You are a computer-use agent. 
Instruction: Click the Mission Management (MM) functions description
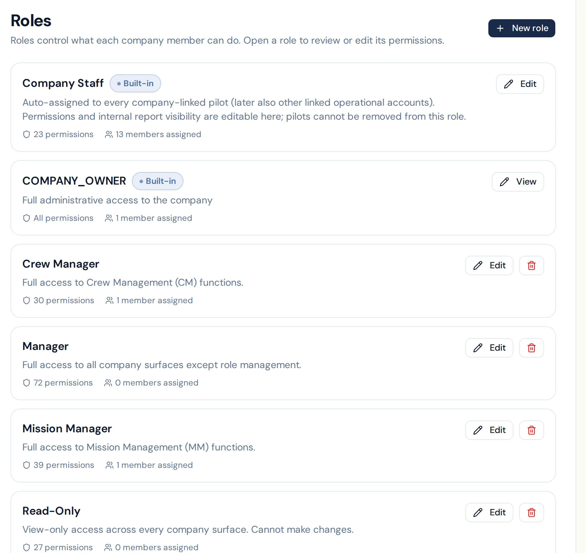[x=139, y=447]
